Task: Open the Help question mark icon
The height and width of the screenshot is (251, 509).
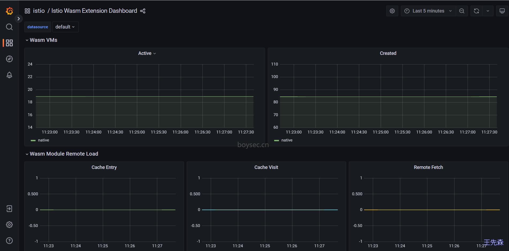Action: (9, 241)
